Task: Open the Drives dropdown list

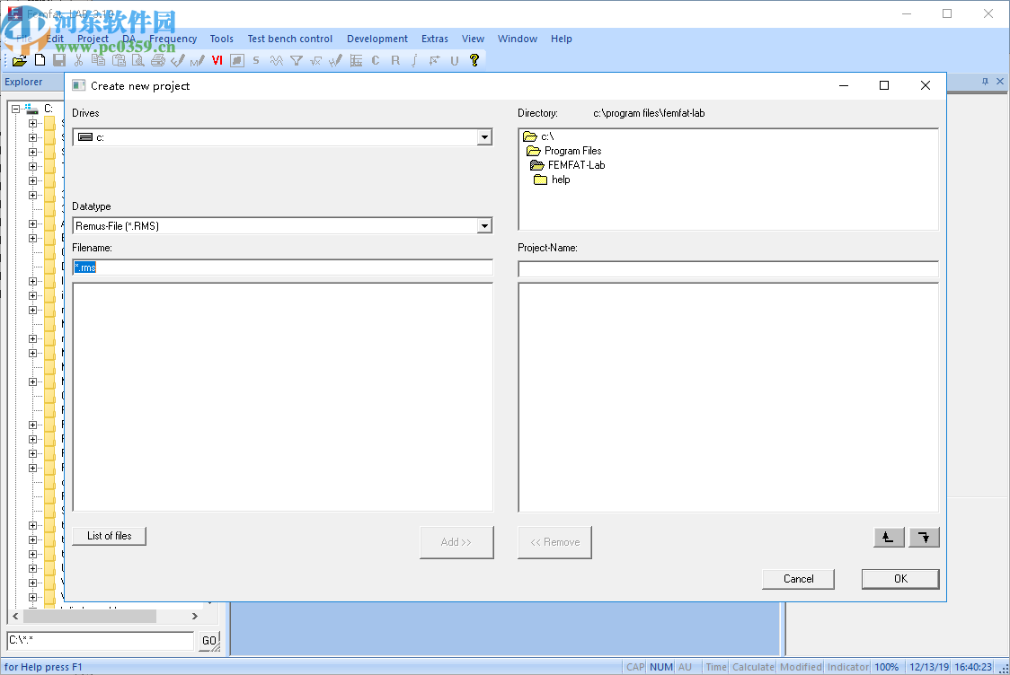Action: pyautogui.click(x=484, y=137)
